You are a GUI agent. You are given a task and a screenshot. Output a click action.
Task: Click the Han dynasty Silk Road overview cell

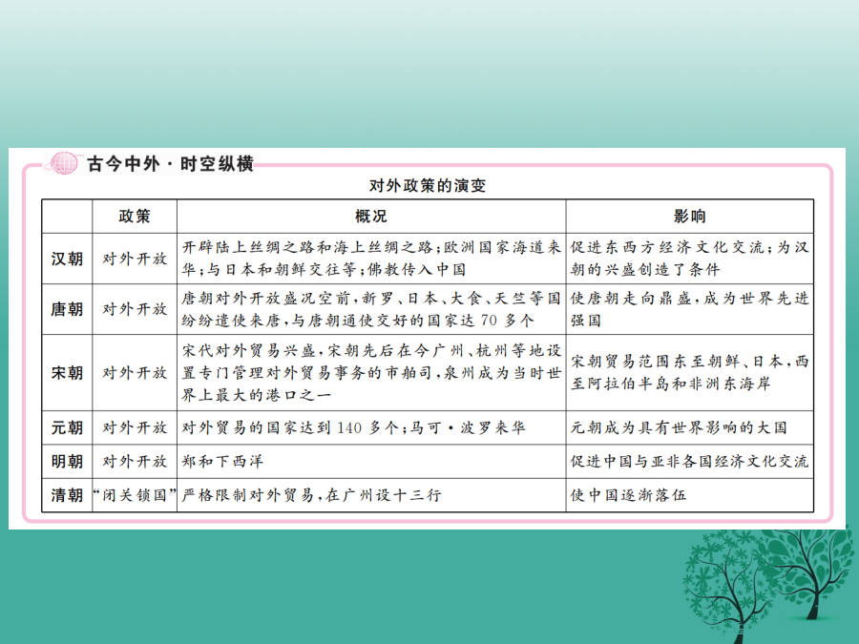370,258
